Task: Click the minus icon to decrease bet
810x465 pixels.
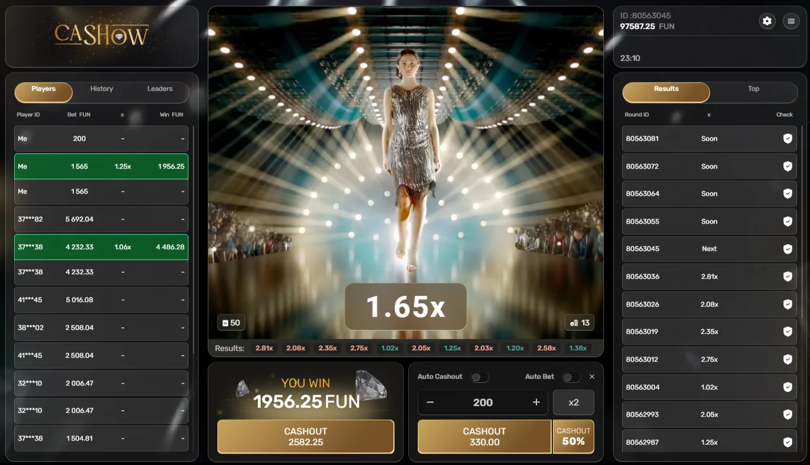Action: (430, 403)
